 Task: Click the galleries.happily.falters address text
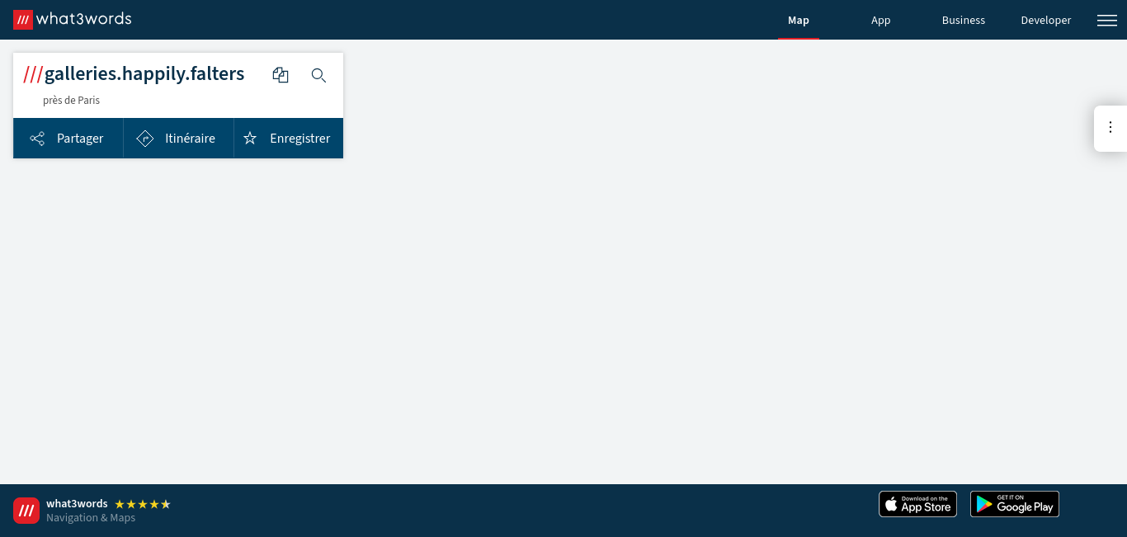144,73
